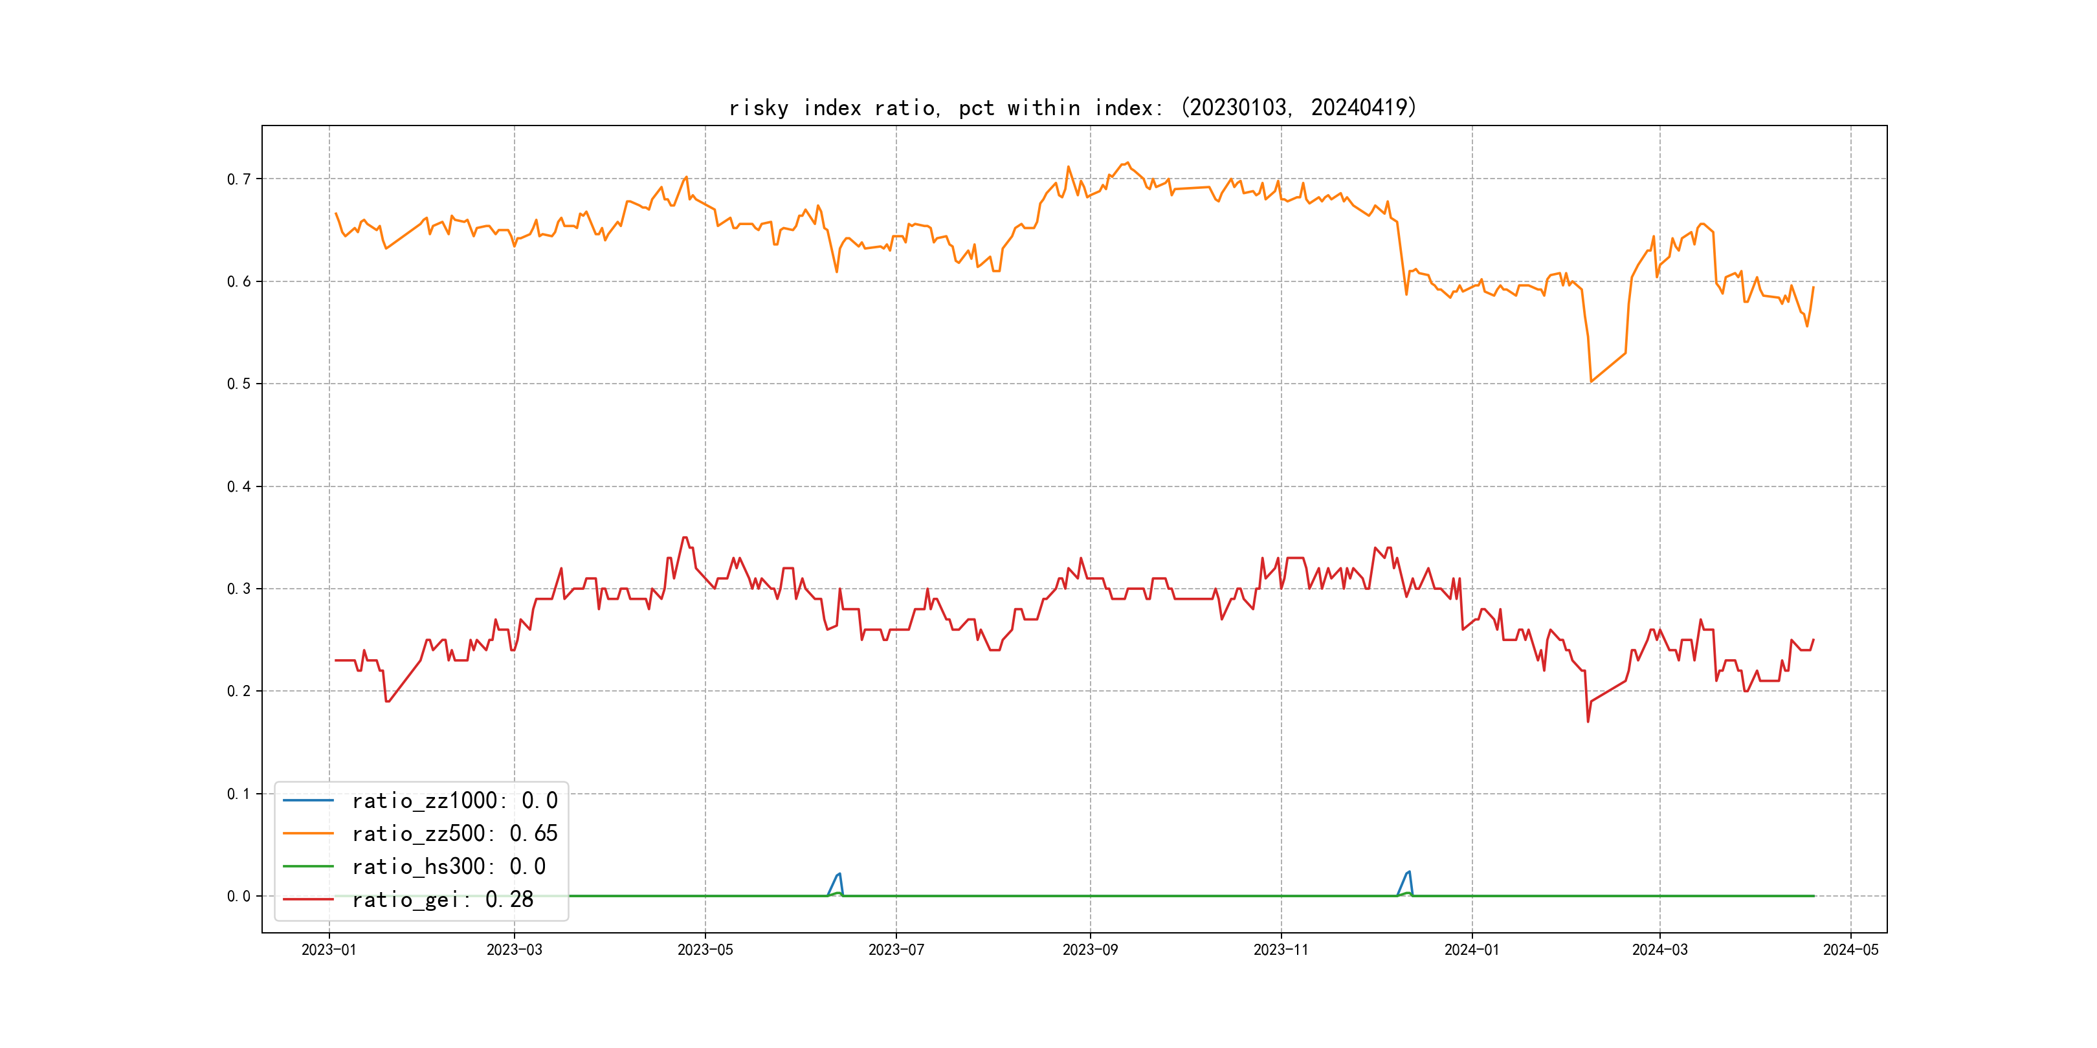Select the 'ratio_hs300: 0.0' legend label

click(x=449, y=867)
